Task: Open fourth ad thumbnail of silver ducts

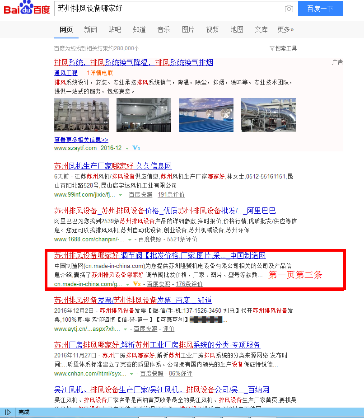Action: (x=268, y=115)
